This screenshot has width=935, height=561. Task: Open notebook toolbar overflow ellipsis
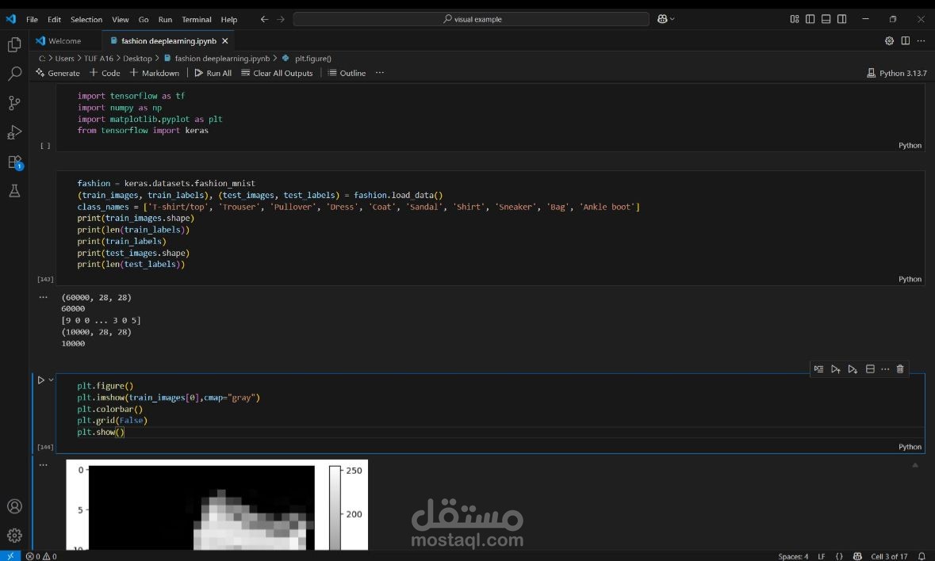click(x=380, y=73)
